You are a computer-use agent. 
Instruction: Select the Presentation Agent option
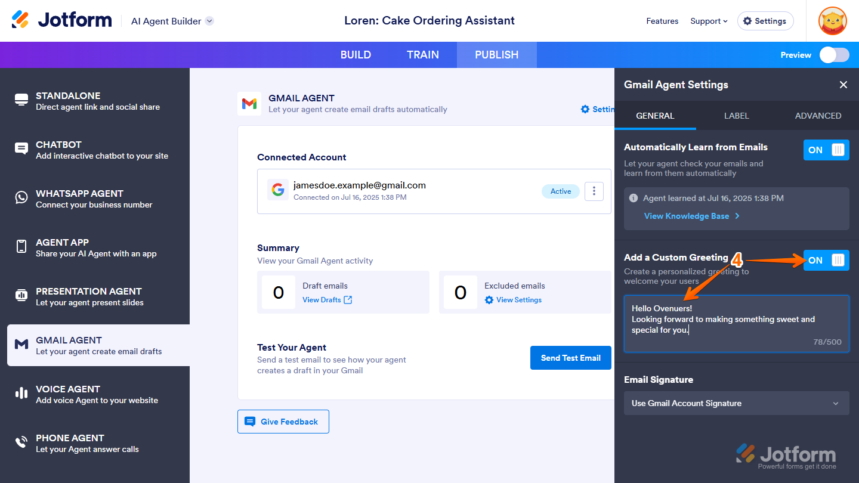click(x=95, y=296)
